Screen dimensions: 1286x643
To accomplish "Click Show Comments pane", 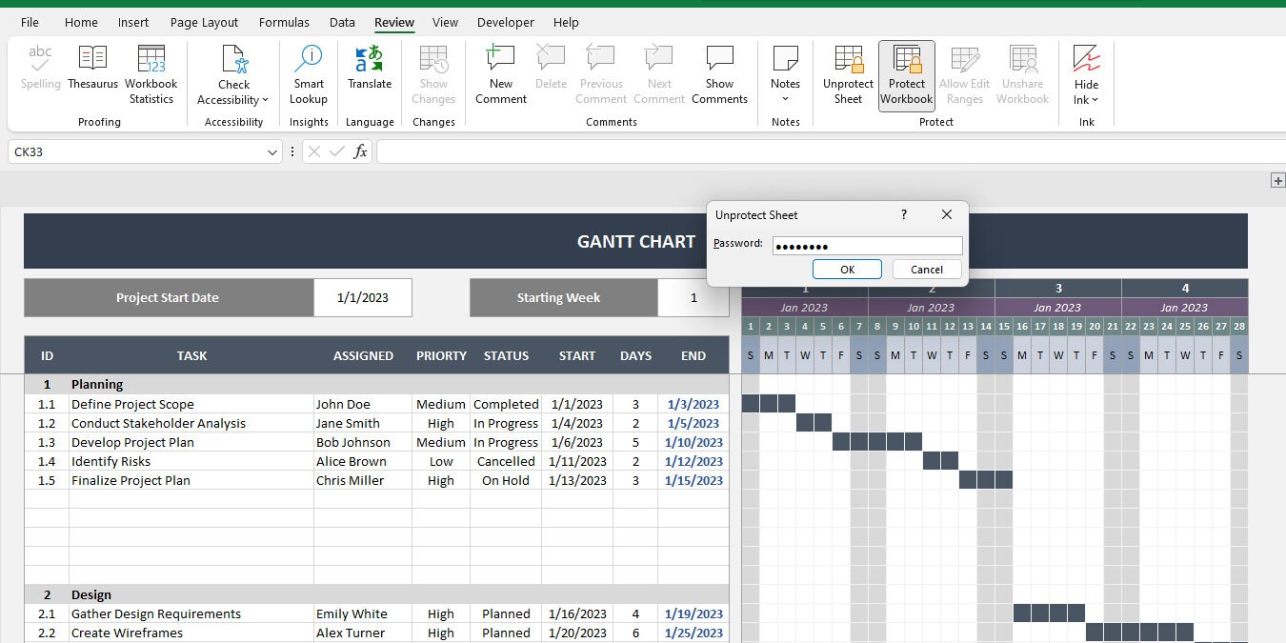I will [719, 71].
